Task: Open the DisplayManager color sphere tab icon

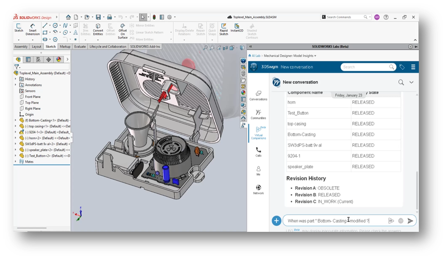Action: coord(59,59)
